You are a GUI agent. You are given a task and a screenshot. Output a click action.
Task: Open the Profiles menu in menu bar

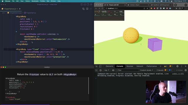point(42,1)
